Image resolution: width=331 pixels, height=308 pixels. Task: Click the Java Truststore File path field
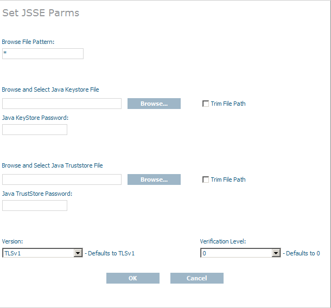pyautogui.click(x=62, y=179)
